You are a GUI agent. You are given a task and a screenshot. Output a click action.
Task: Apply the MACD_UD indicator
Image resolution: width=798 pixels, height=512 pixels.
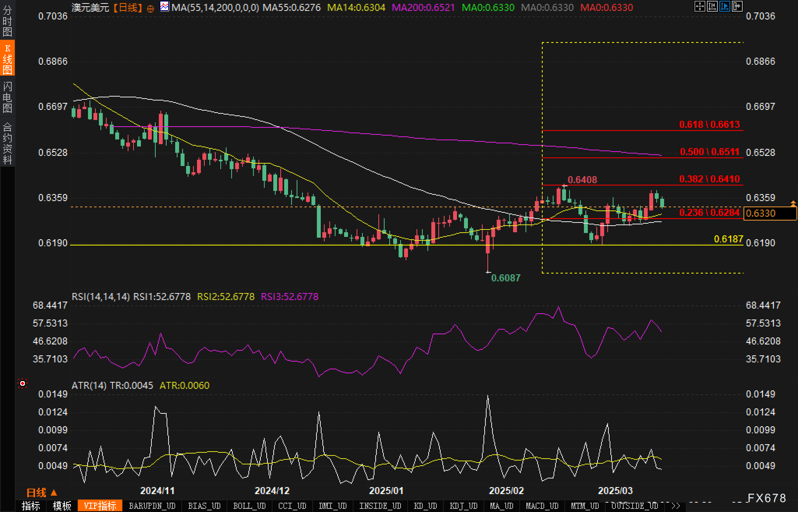541,506
